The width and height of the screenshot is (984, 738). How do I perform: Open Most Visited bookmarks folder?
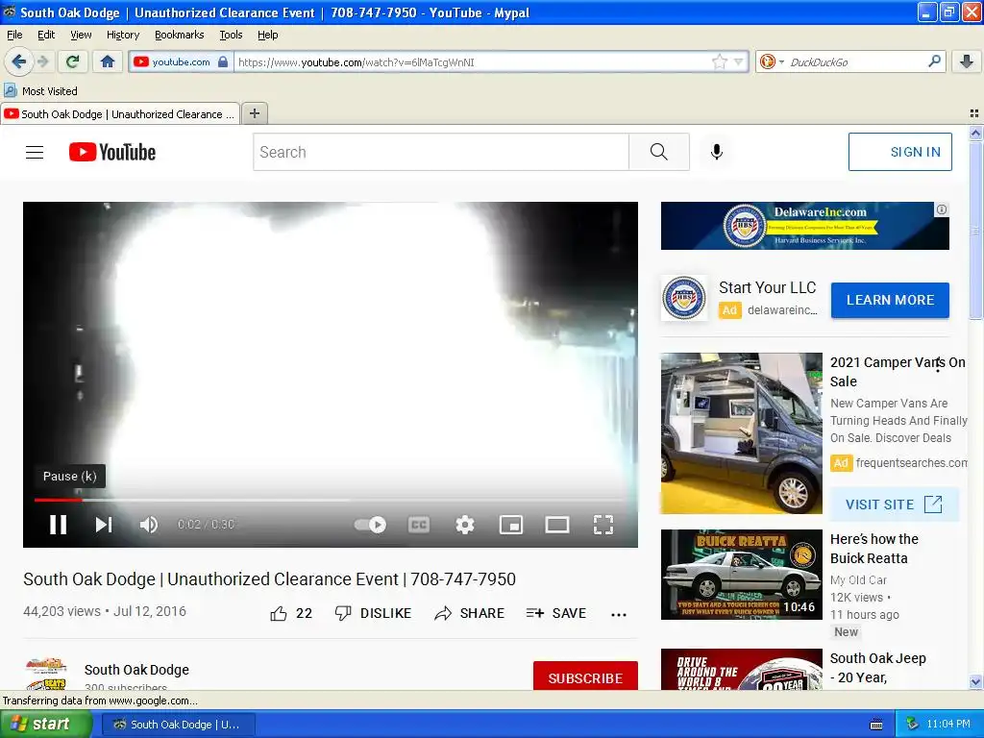click(40, 91)
